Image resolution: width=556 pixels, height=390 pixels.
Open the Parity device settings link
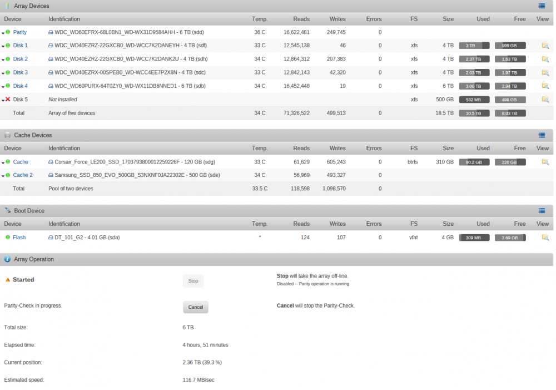pyautogui.click(x=20, y=32)
